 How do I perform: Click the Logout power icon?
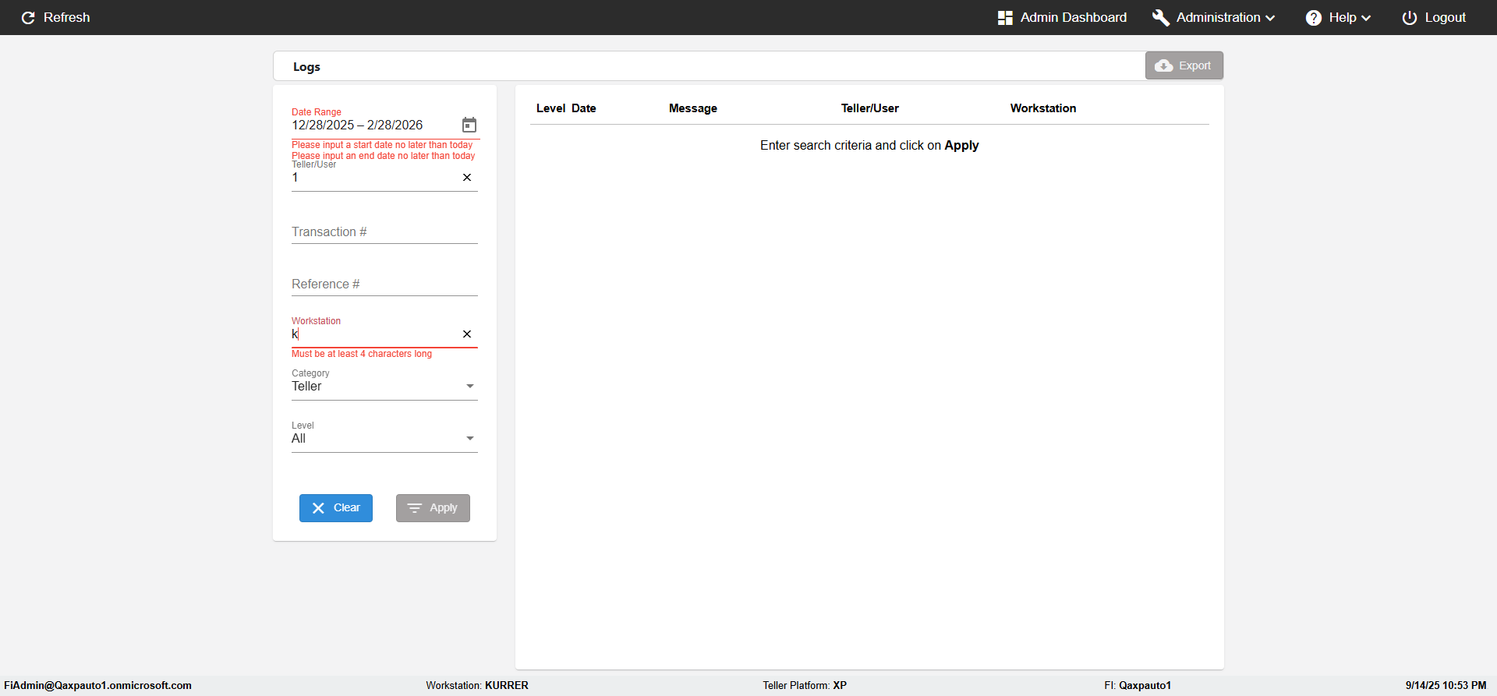coord(1410,17)
